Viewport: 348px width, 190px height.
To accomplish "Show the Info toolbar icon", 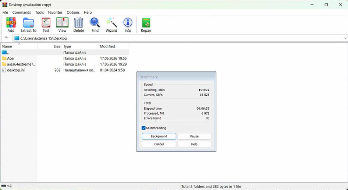I will [128, 22].
